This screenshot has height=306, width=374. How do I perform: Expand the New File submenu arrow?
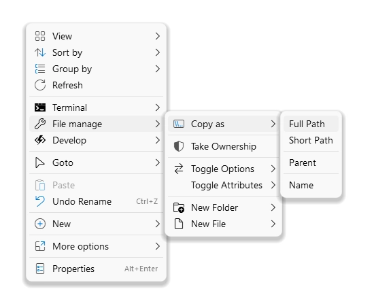(x=273, y=224)
